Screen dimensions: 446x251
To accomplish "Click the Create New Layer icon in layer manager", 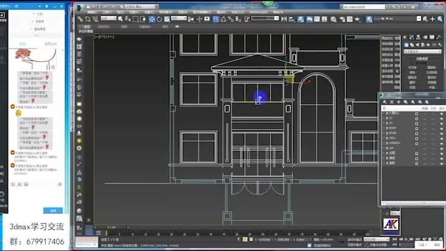I will pos(385,102).
